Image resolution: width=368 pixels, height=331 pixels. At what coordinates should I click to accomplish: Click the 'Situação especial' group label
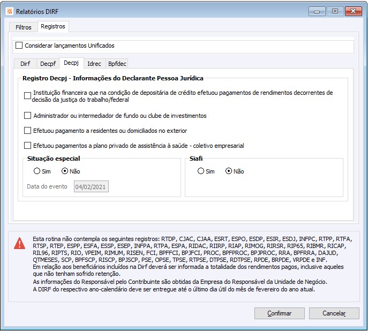pos(54,159)
